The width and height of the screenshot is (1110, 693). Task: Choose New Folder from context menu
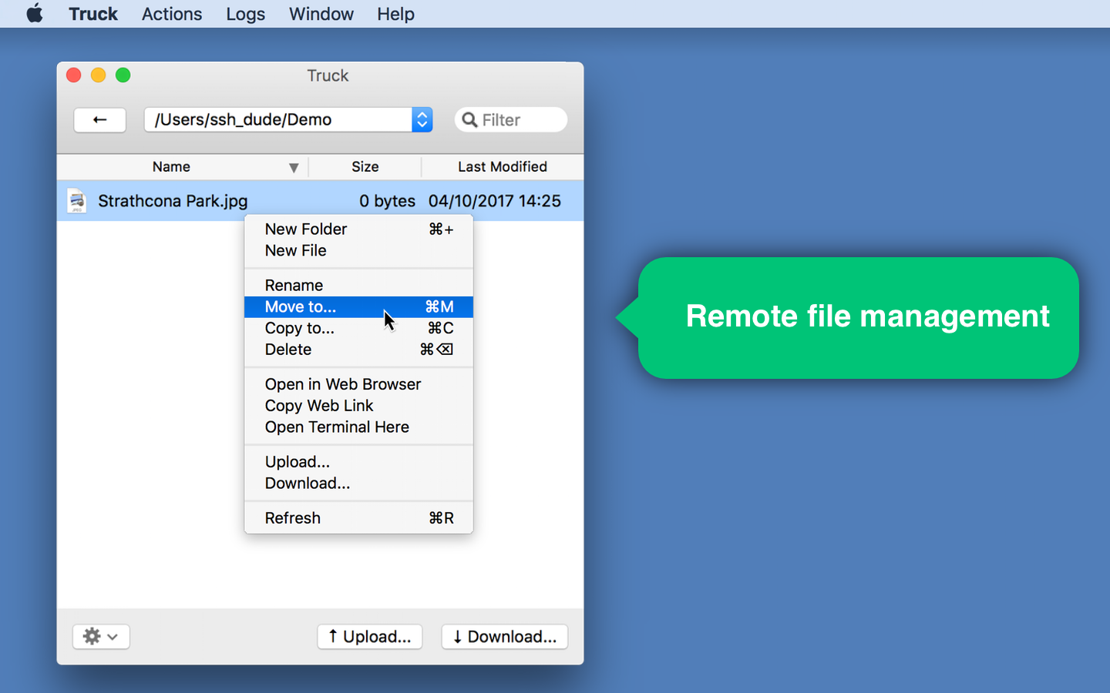358,229
